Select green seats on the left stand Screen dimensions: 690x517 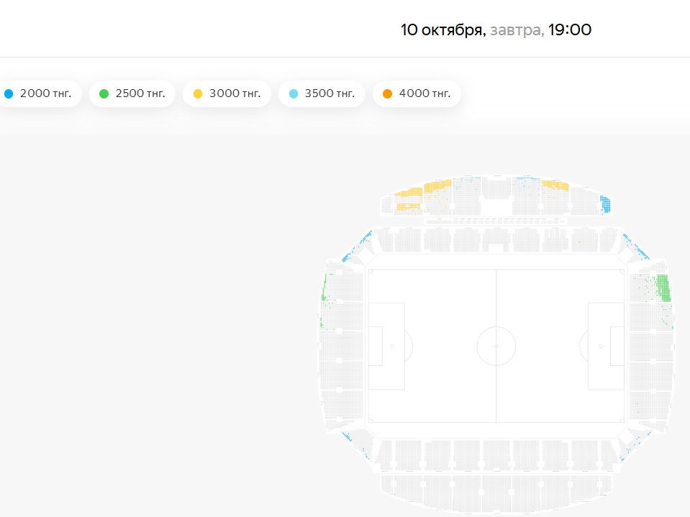coord(324,290)
